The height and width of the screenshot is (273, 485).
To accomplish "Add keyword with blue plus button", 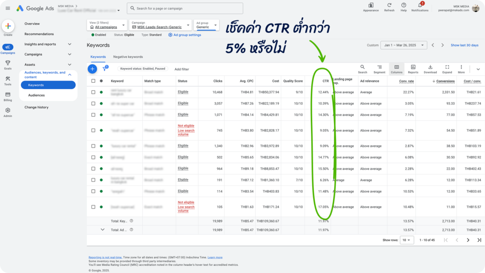I will pos(92,69).
